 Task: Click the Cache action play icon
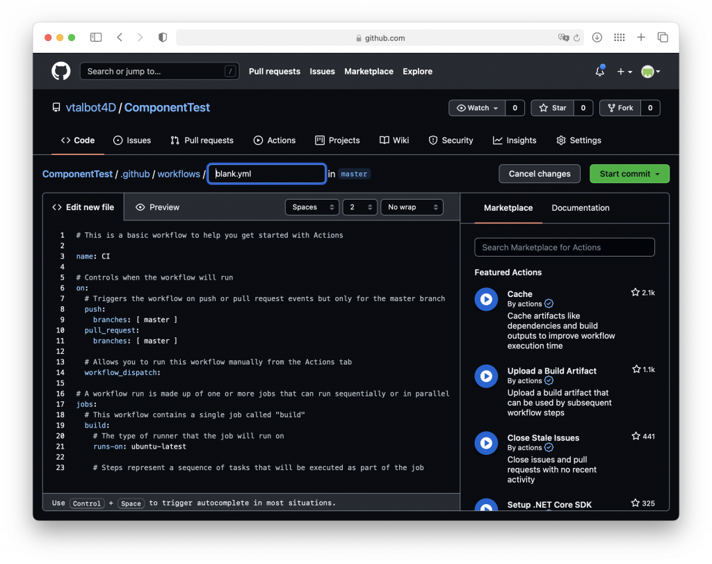[x=486, y=299]
